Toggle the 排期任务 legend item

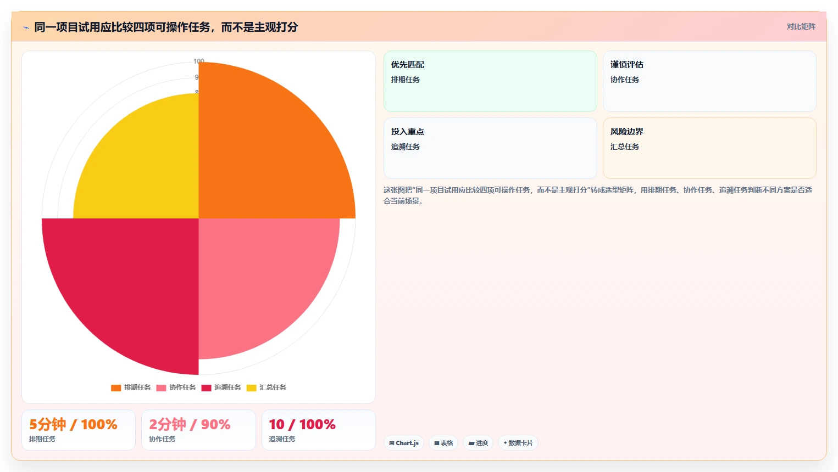coord(131,387)
